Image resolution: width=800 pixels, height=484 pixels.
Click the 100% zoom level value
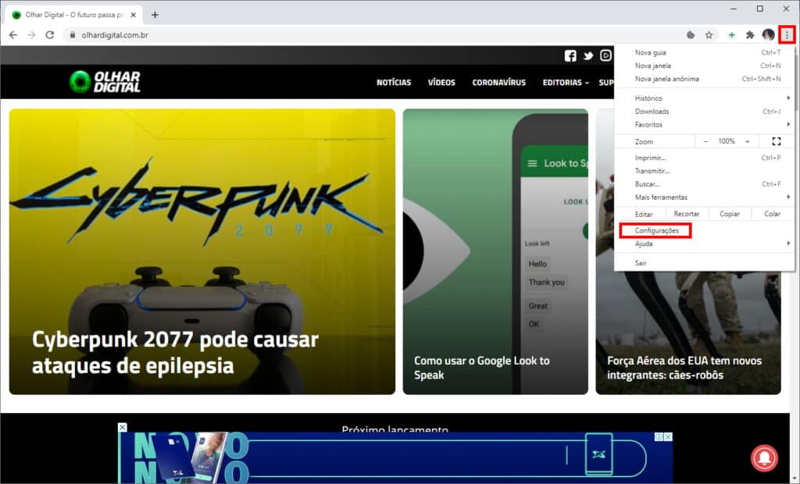(x=726, y=141)
